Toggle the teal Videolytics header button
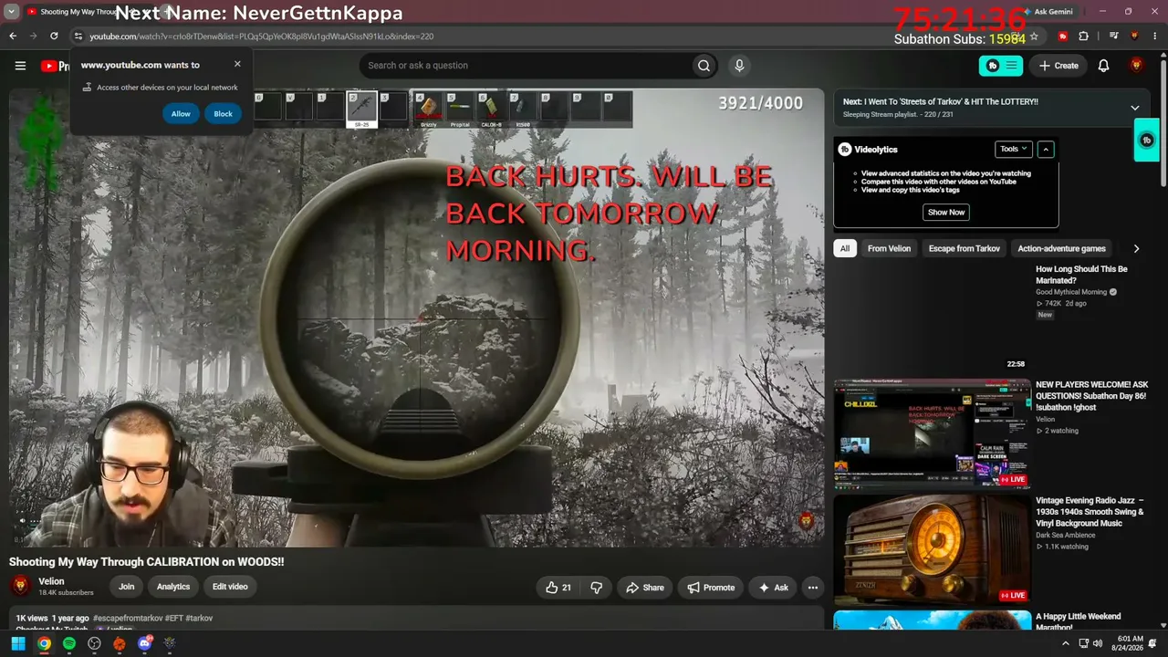The width and height of the screenshot is (1168, 657). [x=1001, y=66]
